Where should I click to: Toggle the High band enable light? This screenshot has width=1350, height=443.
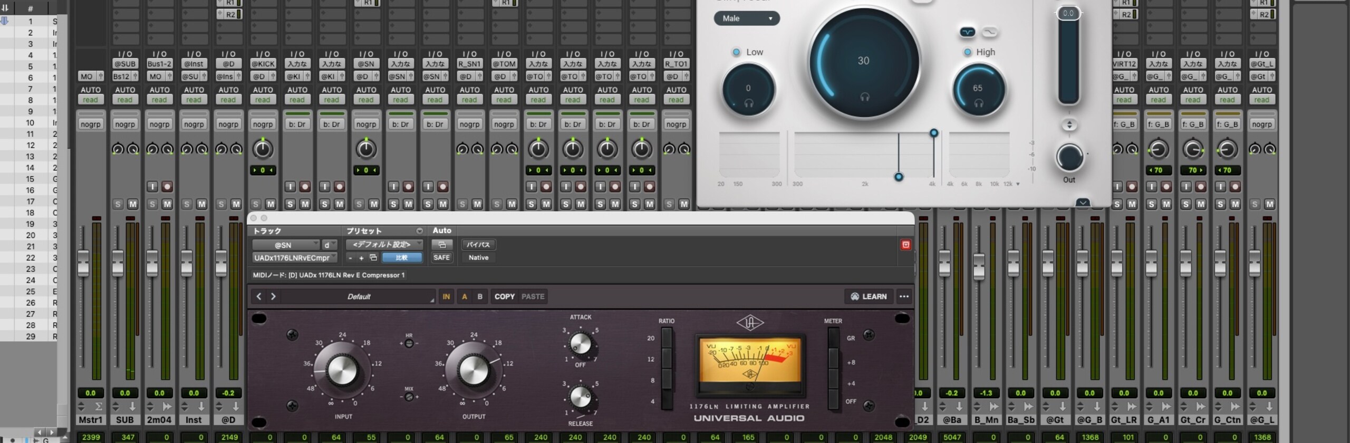(967, 52)
